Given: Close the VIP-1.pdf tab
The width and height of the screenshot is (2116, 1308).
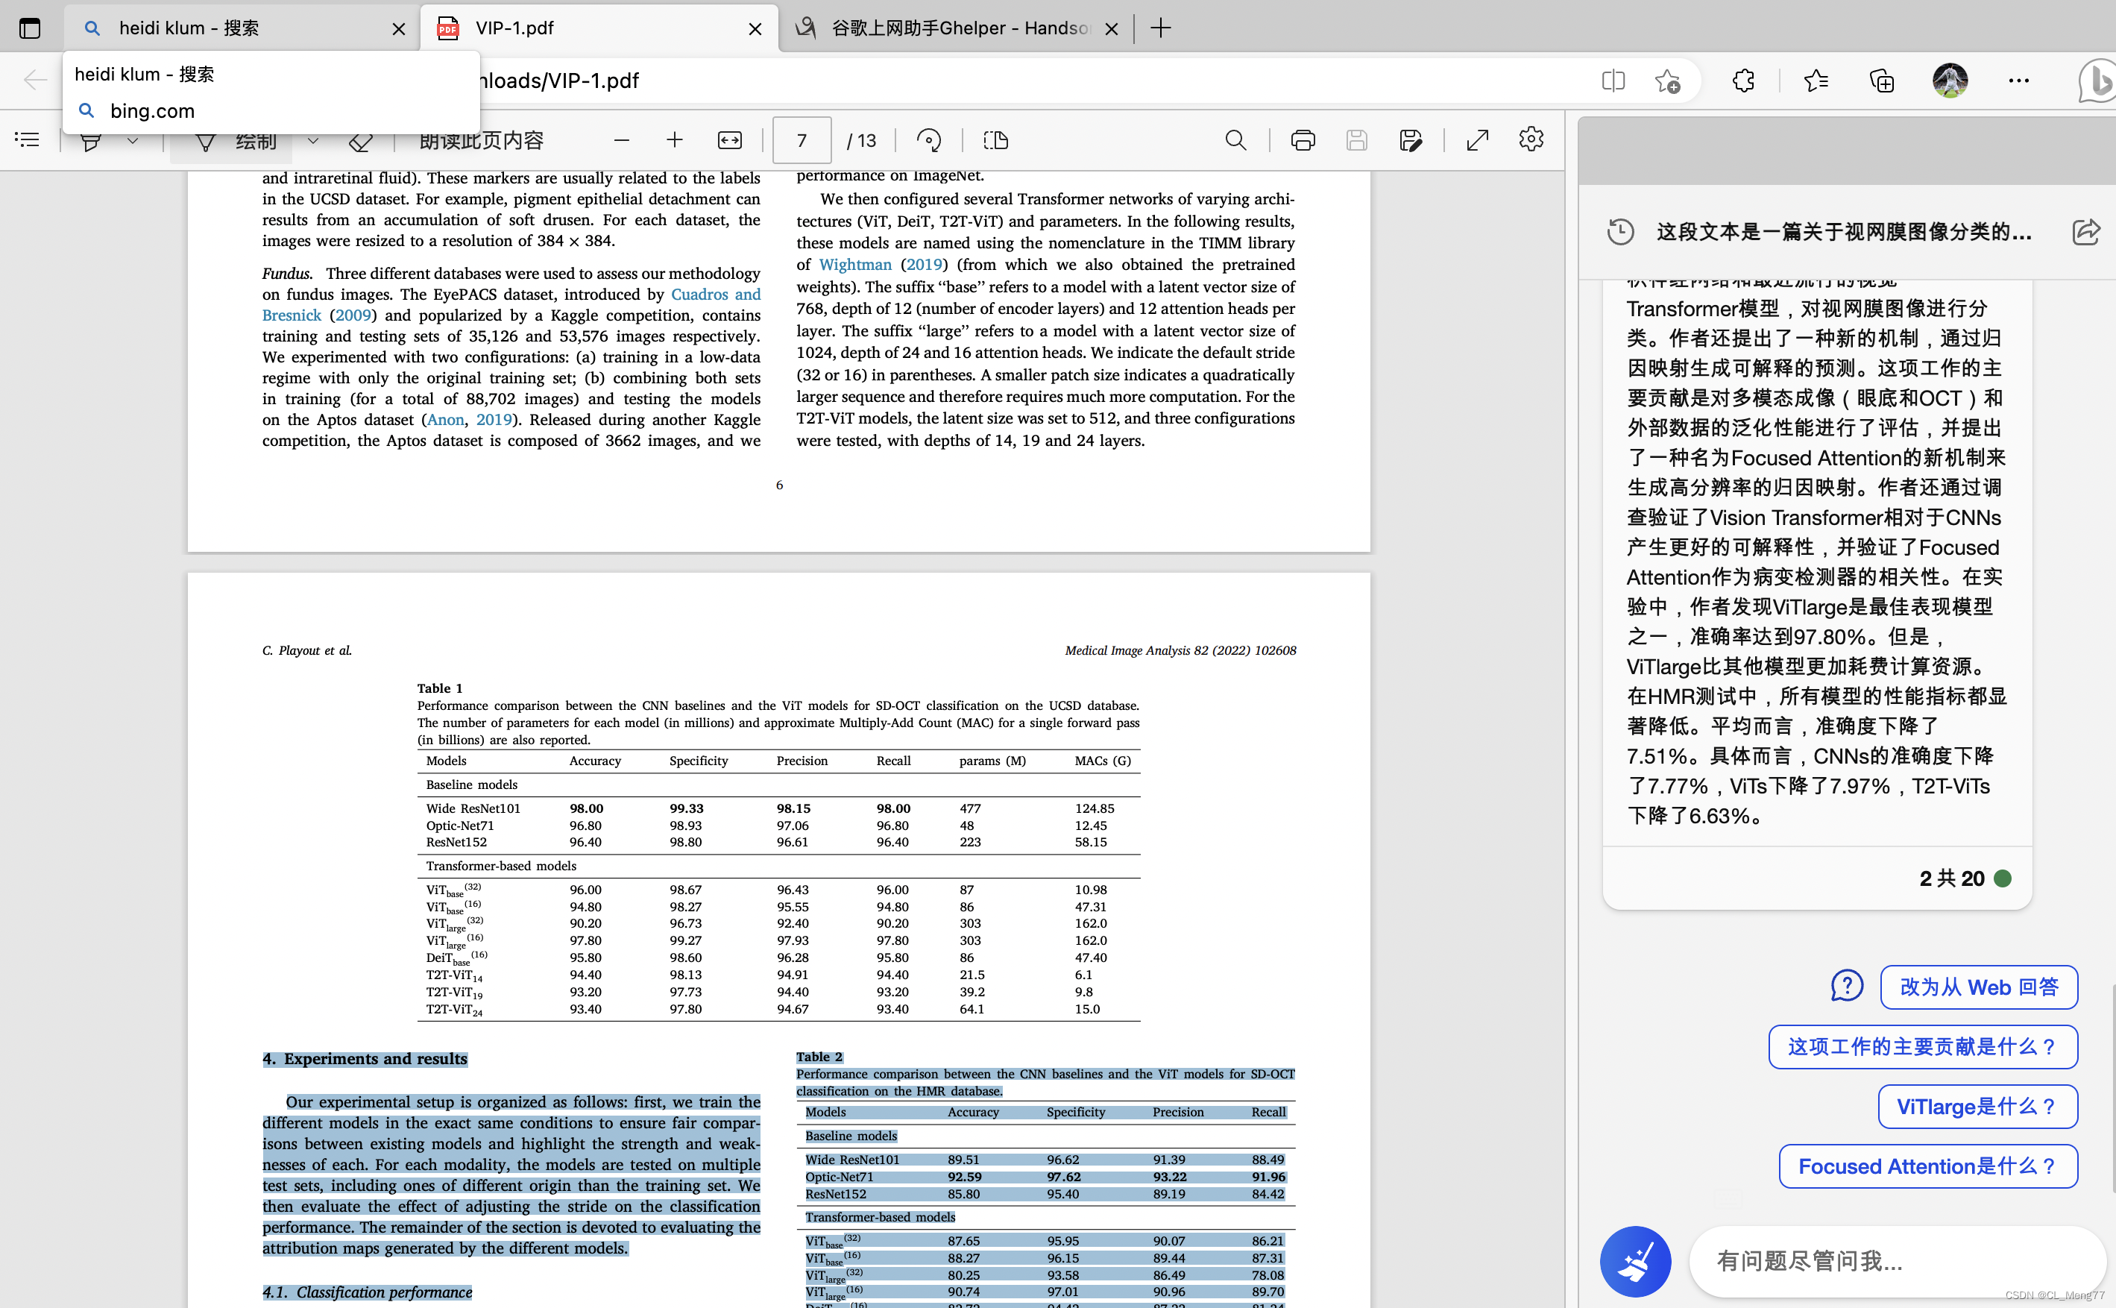Looking at the screenshot, I should pyautogui.click(x=755, y=28).
